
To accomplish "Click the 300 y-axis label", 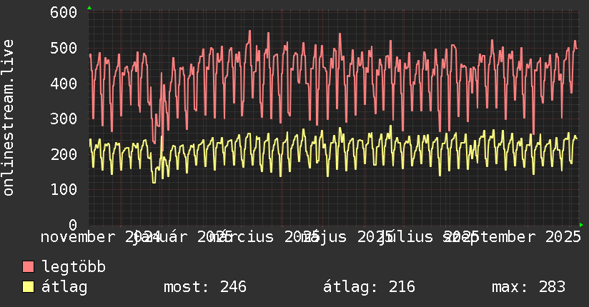I will tap(64, 119).
